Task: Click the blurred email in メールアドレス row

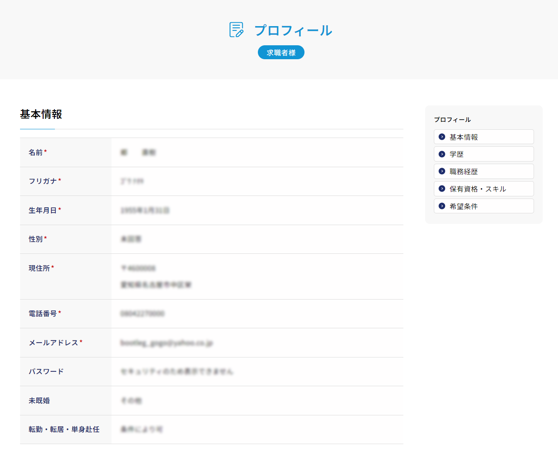Action: pyautogui.click(x=166, y=343)
